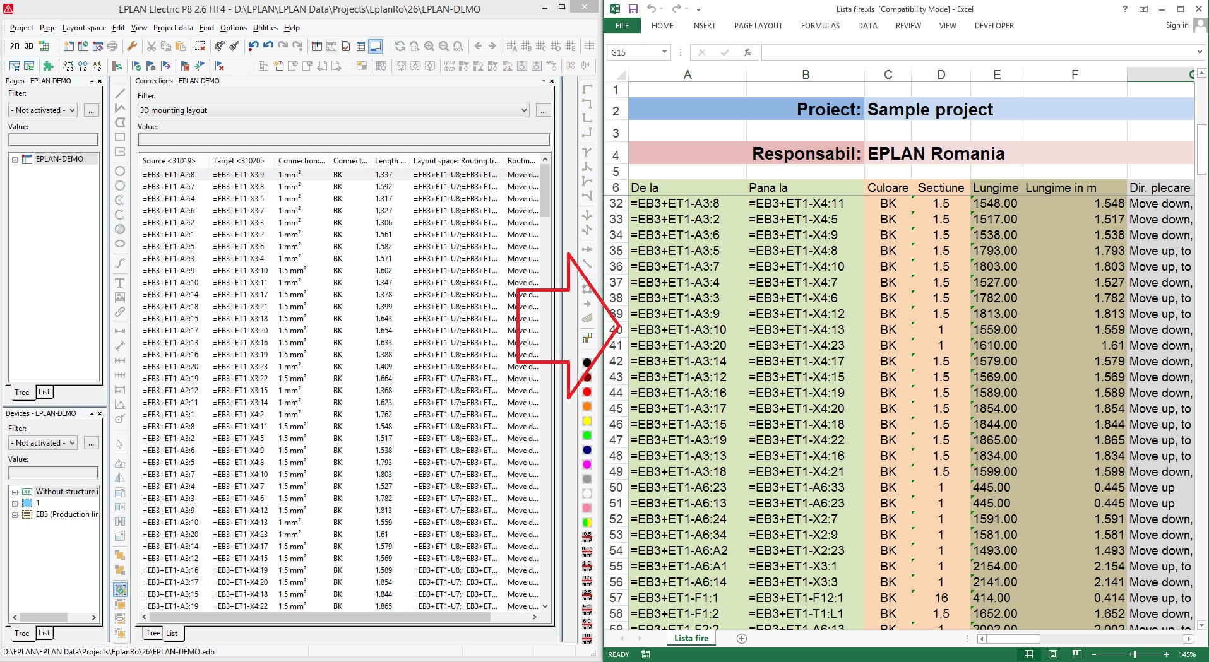Screen dimensions: 1209x662
Task: Expand EB3 (Production line) tree node
Action: click(x=15, y=514)
